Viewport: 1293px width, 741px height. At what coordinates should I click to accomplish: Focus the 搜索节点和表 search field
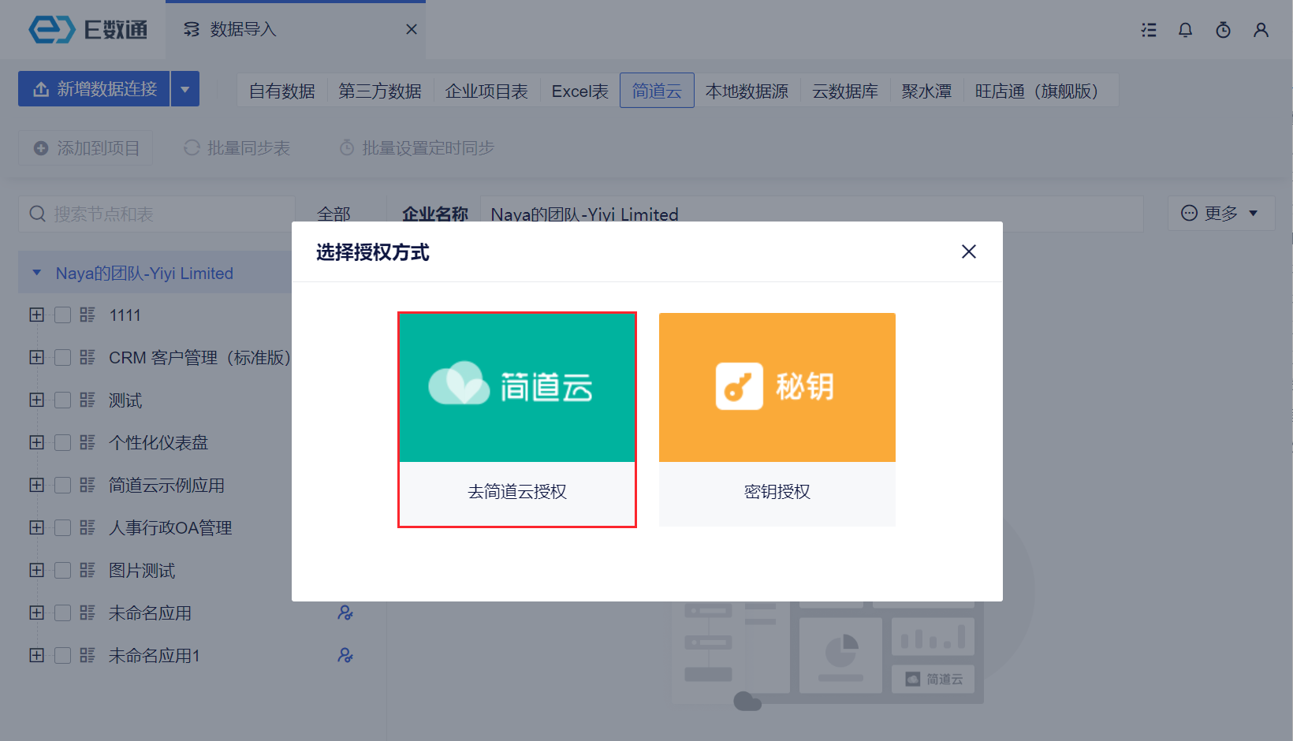[156, 214]
